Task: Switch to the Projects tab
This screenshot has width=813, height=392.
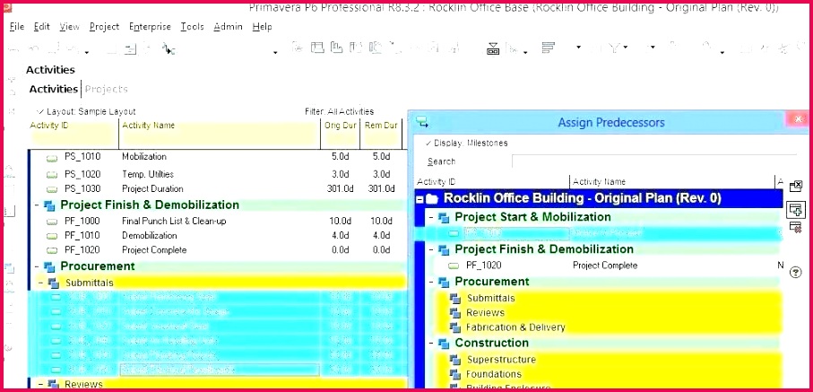Action: (x=106, y=89)
